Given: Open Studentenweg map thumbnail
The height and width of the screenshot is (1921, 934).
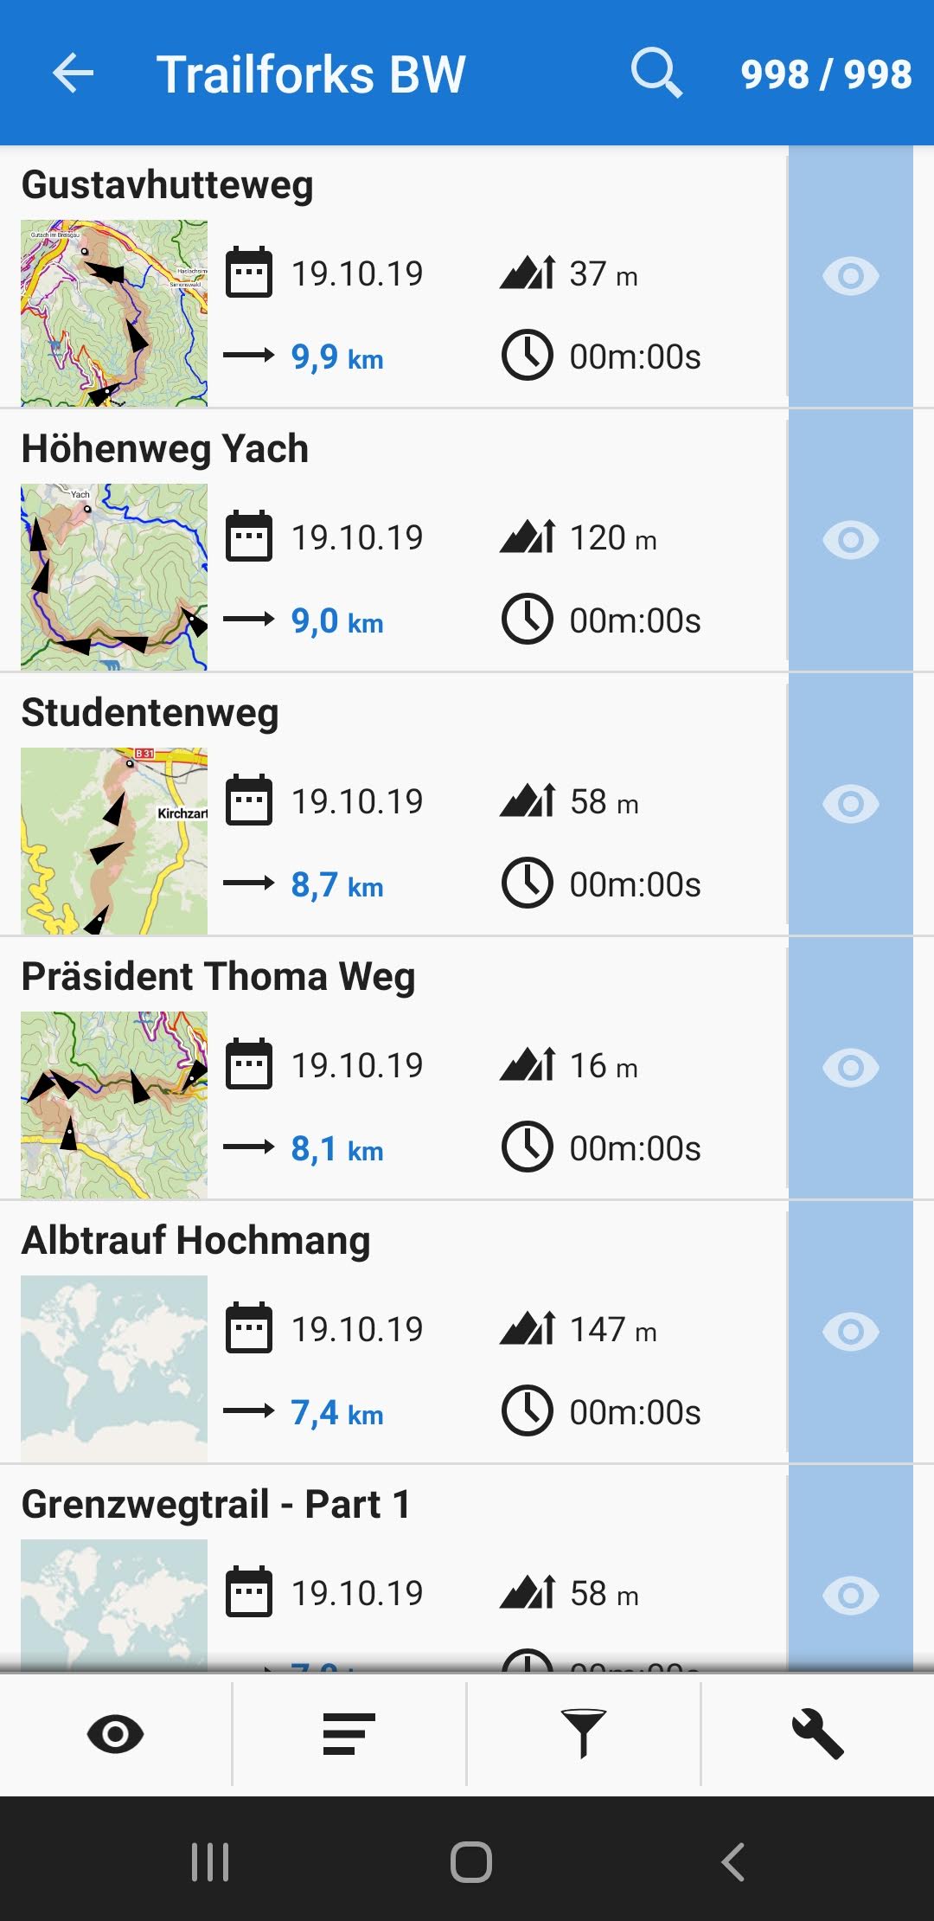Looking at the screenshot, I should 114,841.
